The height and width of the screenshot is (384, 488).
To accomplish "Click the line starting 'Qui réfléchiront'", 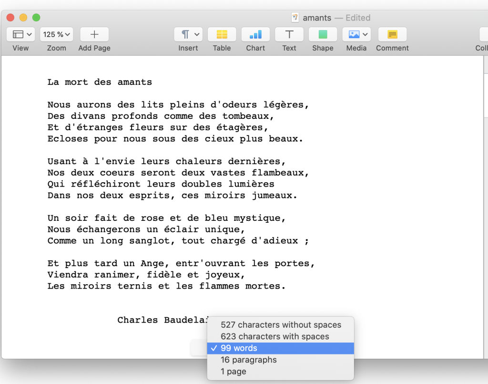I will click(161, 184).
